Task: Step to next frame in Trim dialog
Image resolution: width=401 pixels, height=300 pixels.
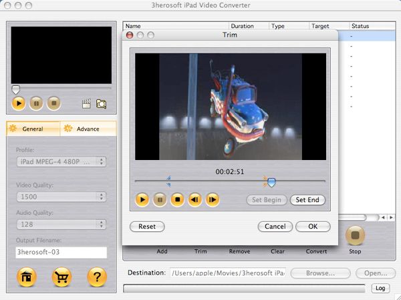Action: (213, 199)
